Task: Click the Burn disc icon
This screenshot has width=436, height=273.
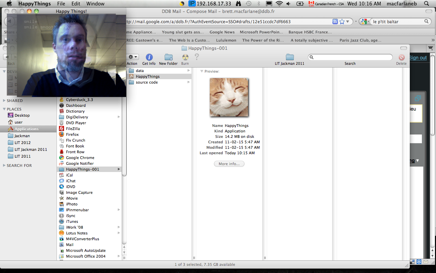Action: click(185, 57)
